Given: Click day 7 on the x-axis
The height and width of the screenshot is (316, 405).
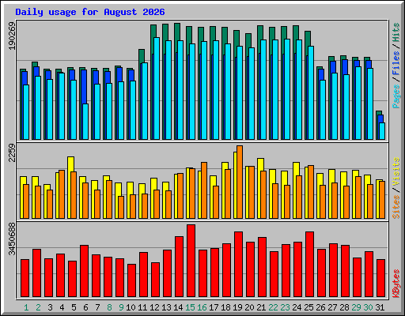Looking at the screenshot, I should coord(97,307).
